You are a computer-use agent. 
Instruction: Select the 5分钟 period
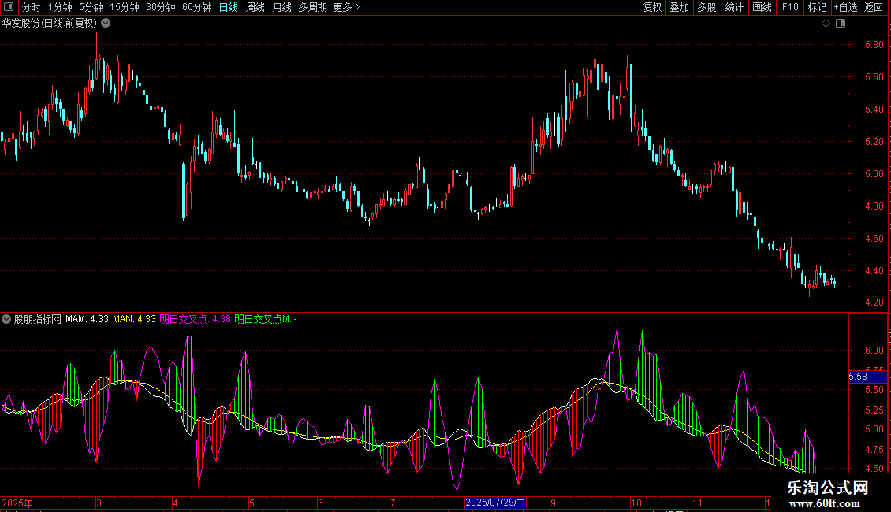[91, 7]
